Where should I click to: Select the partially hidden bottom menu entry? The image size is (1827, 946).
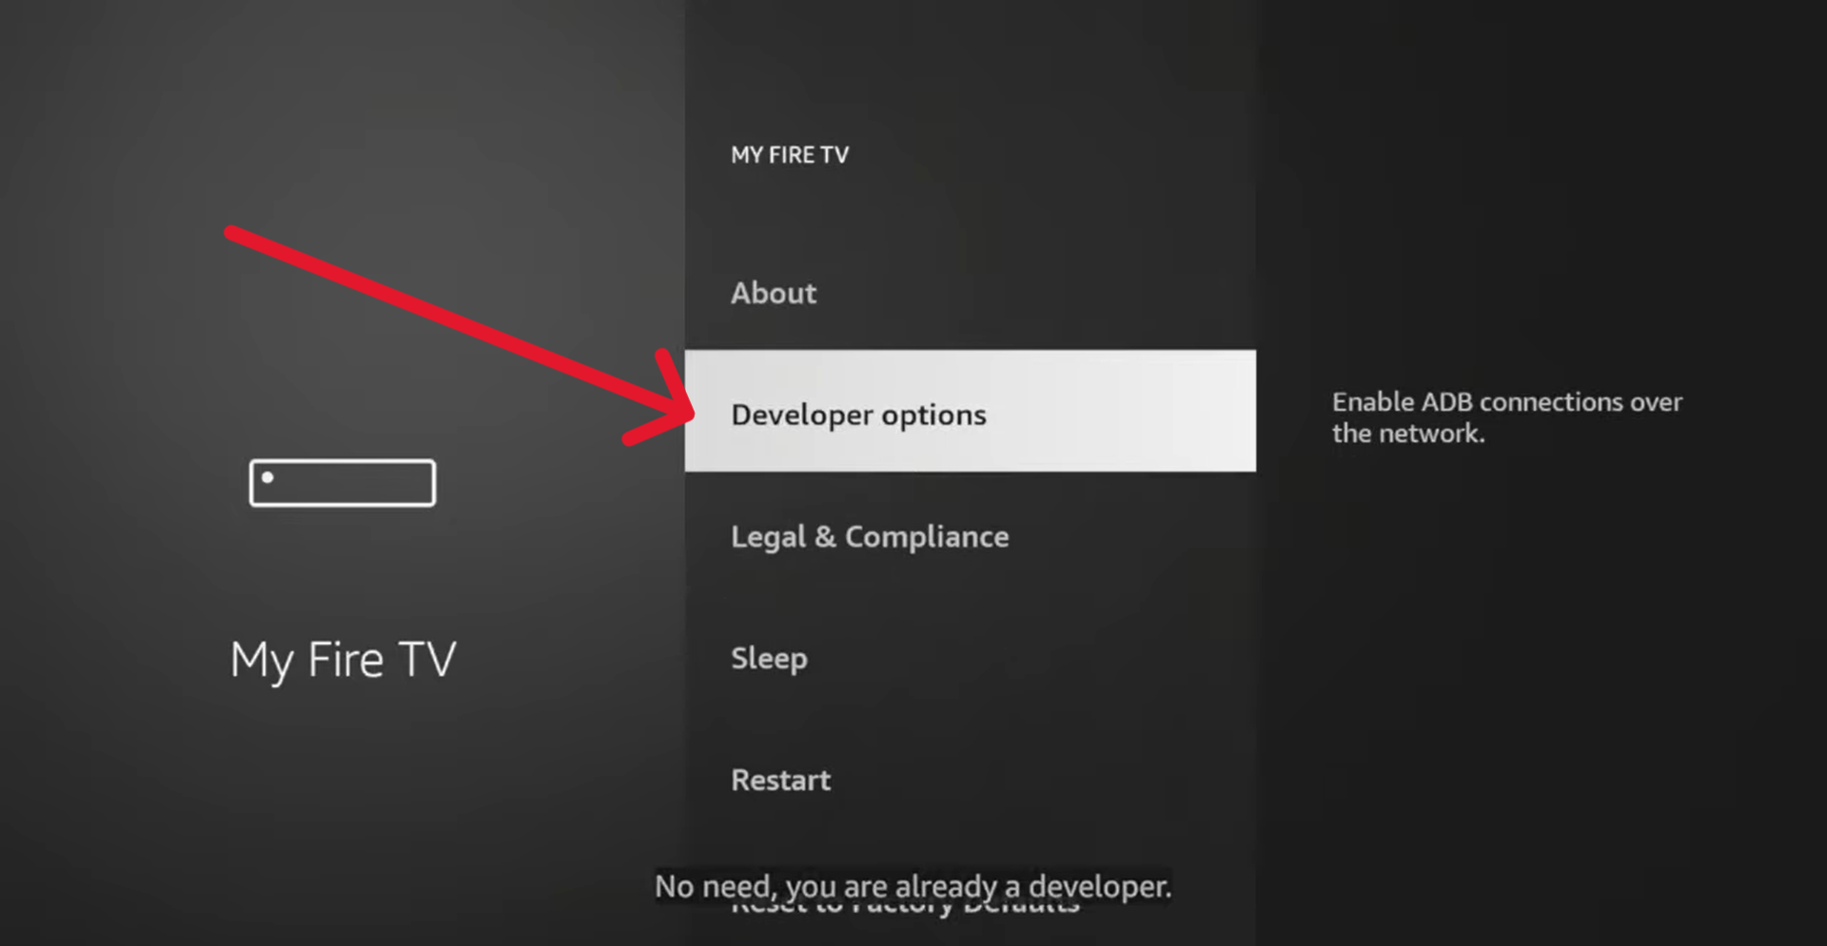pyautogui.click(x=904, y=901)
